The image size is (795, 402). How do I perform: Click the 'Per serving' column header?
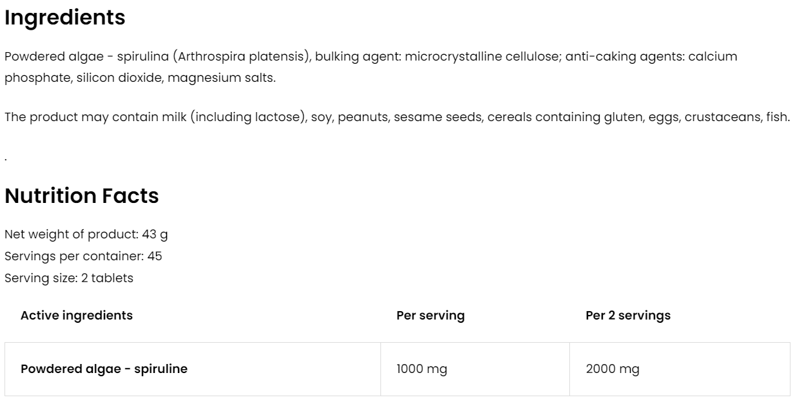(x=430, y=316)
